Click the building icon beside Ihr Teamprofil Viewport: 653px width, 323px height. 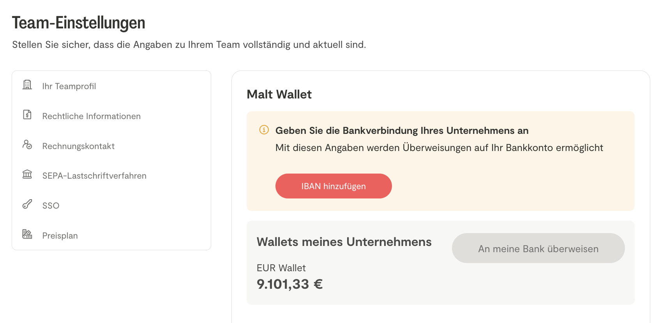click(x=27, y=85)
